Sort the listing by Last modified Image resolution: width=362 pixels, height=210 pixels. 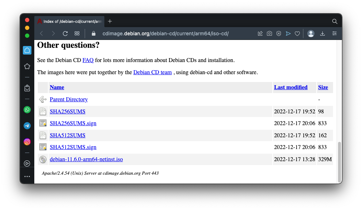click(x=291, y=87)
